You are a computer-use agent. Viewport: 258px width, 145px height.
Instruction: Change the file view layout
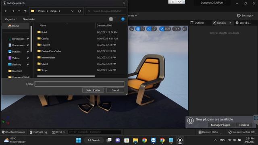pos(111,19)
